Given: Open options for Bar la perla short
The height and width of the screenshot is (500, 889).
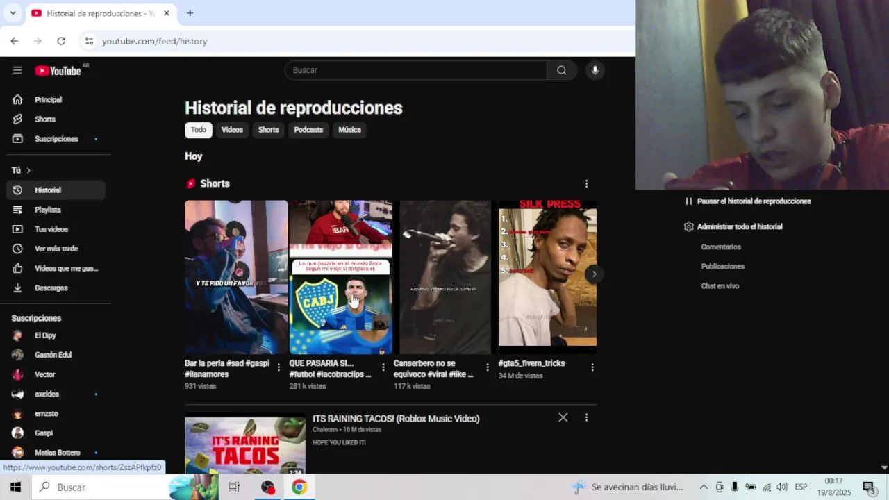Looking at the screenshot, I should (x=279, y=367).
